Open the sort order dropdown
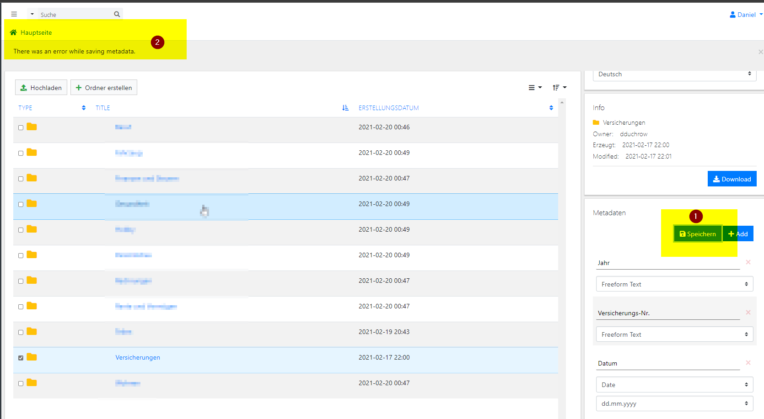The width and height of the screenshot is (764, 419). pyautogui.click(x=560, y=87)
